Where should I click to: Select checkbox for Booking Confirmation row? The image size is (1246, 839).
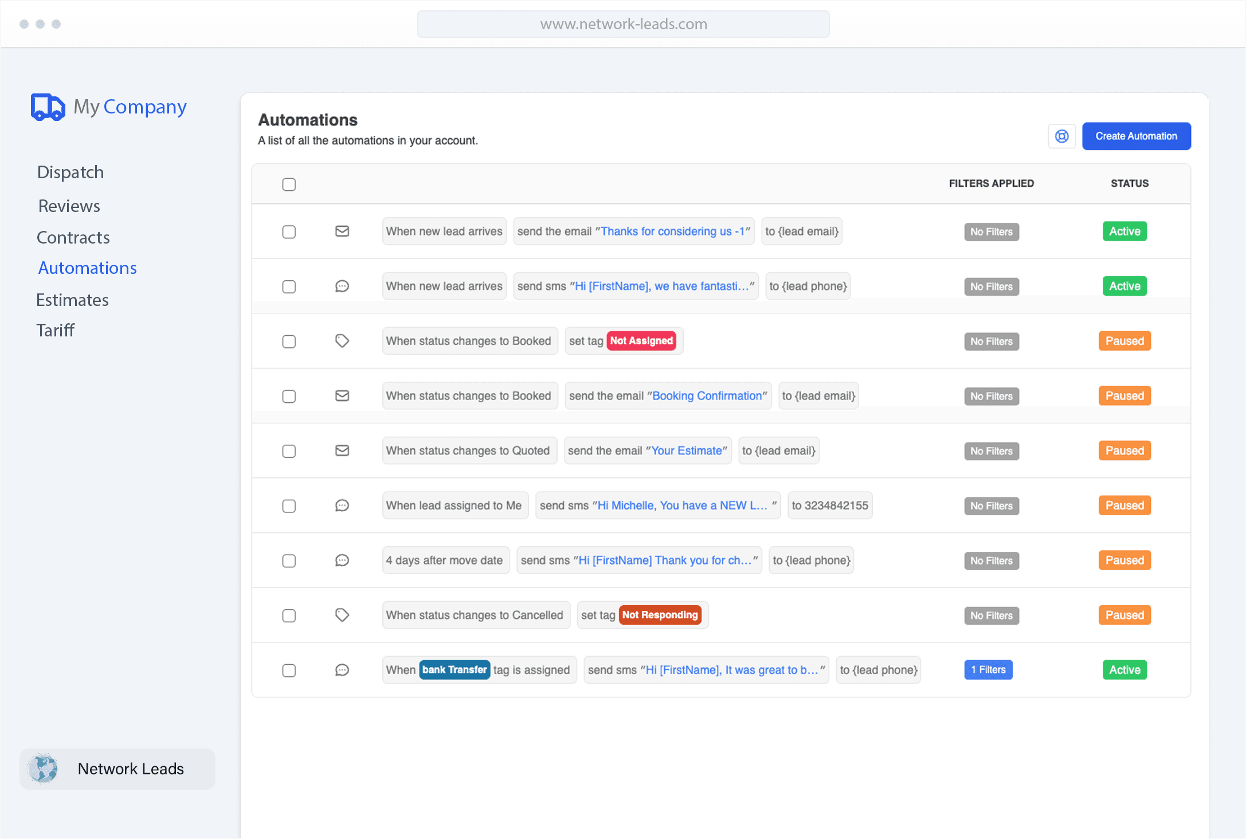(289, 397)
